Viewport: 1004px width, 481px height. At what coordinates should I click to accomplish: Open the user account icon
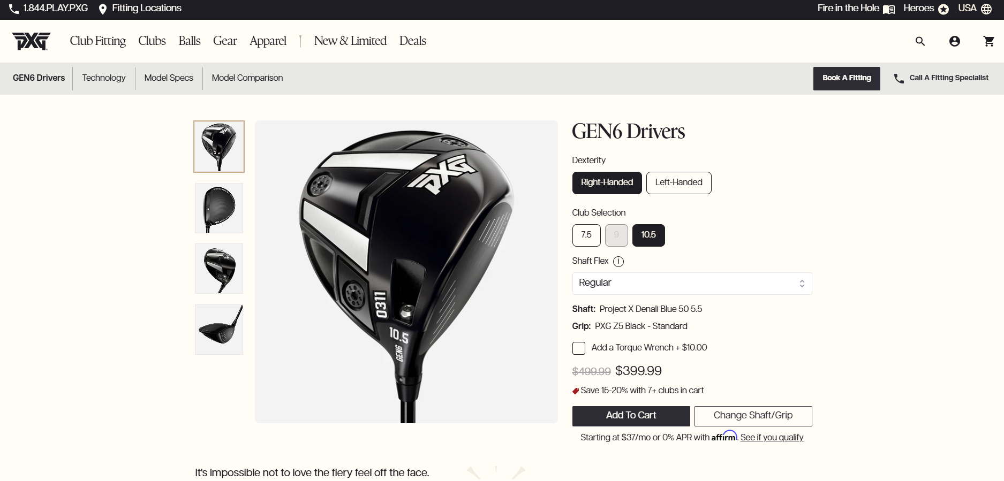pos(954,41)
